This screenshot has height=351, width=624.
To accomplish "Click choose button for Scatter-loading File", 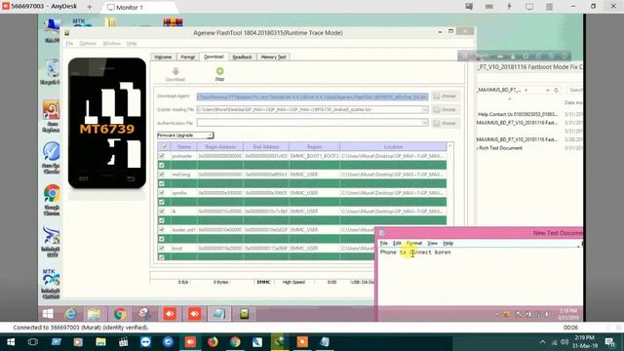I will 446,109.
